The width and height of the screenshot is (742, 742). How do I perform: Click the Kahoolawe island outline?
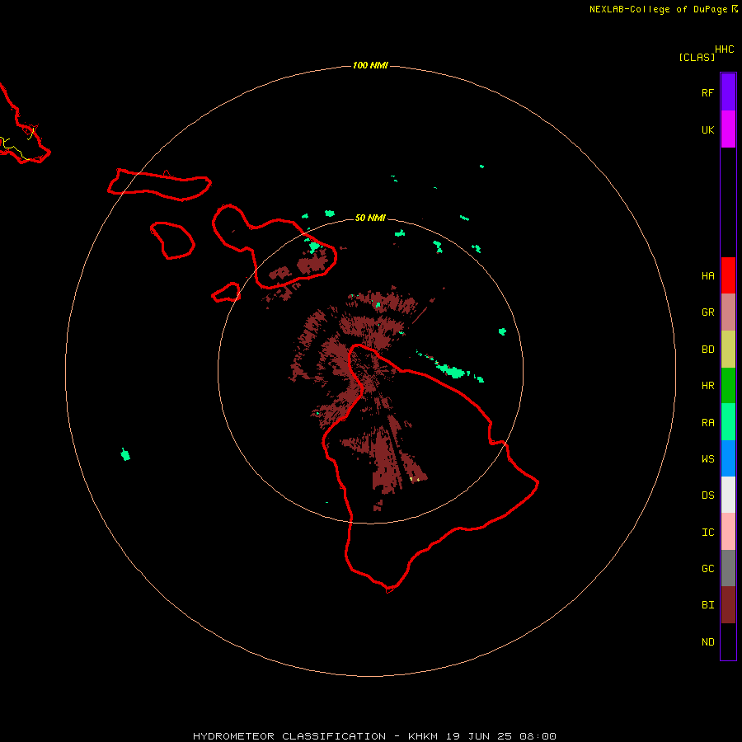(226, 293)
